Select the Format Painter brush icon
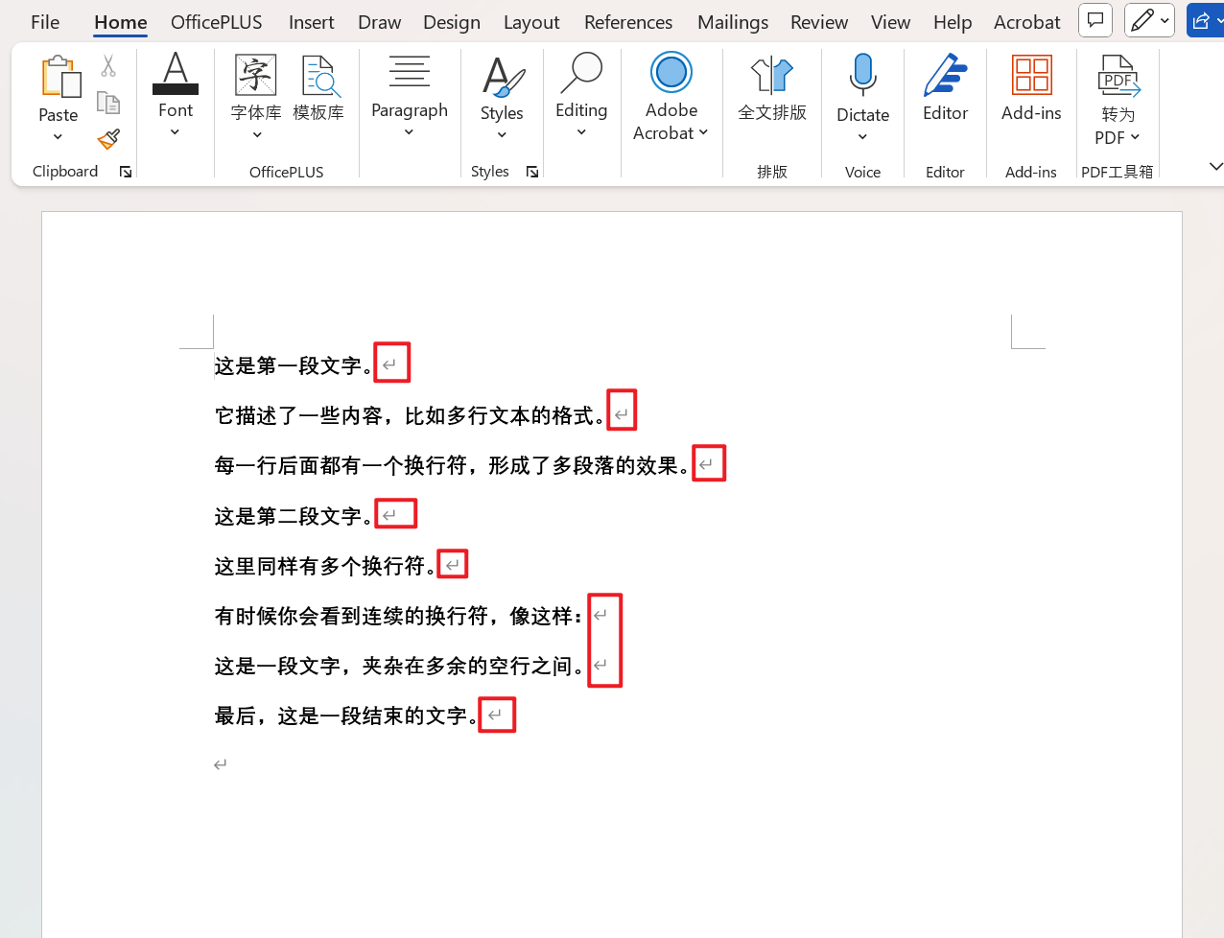The width and height of the screenshot is (1224, 938). click(x=108, y=139)
